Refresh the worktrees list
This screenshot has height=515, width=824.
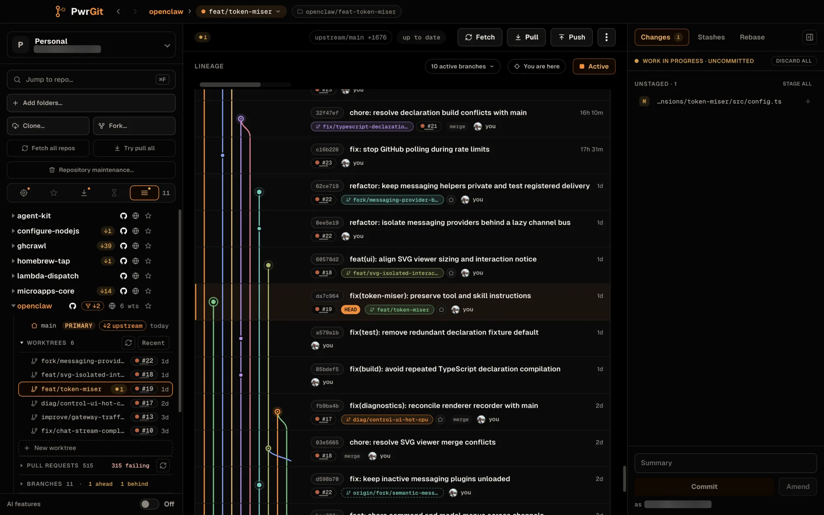[x=128, y=343]
